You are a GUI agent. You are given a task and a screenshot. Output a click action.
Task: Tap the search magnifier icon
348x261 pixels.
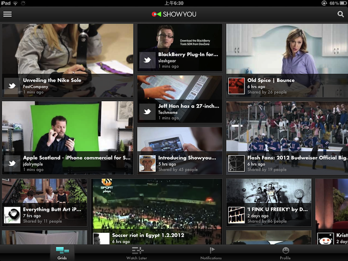341,14
